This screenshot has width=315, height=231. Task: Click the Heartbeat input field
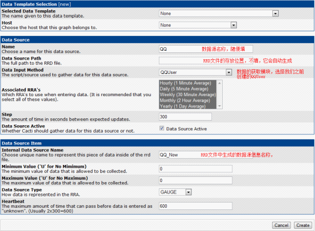(195, 206)
